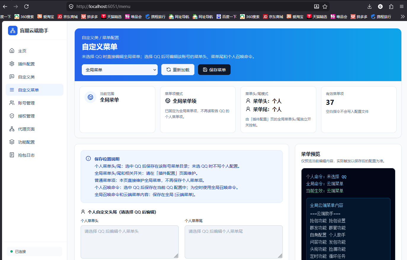Click the shield icon beside 授权管理
The width and height of the screenshot is (407, 260).
point(12,116)
